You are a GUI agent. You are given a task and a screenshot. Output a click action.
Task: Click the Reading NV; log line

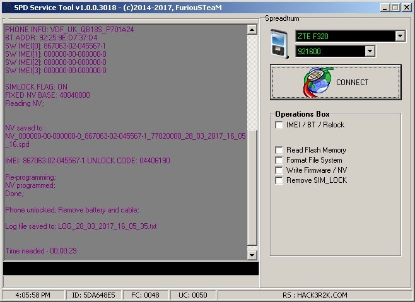tap(25, 103)
